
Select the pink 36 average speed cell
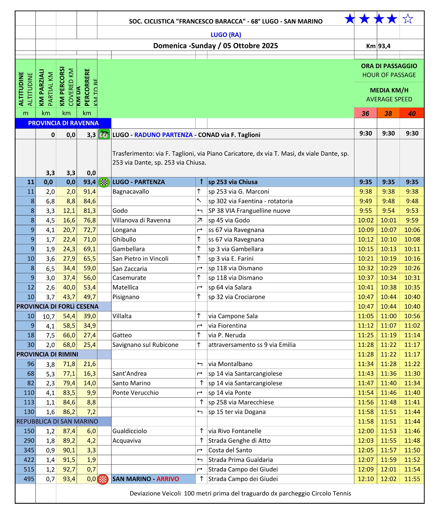(x=365, y=113)
